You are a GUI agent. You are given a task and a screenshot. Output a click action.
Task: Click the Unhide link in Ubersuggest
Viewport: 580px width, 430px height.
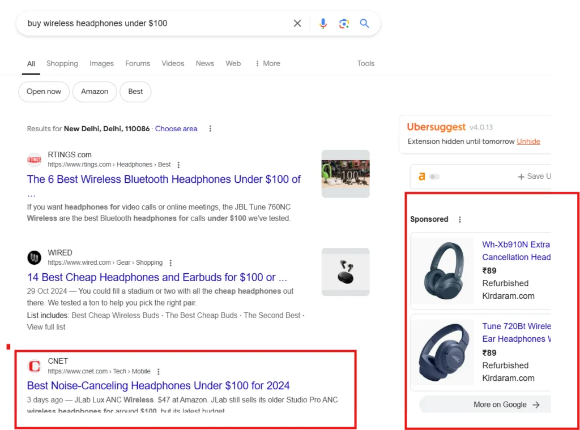(x=528, y=141)
